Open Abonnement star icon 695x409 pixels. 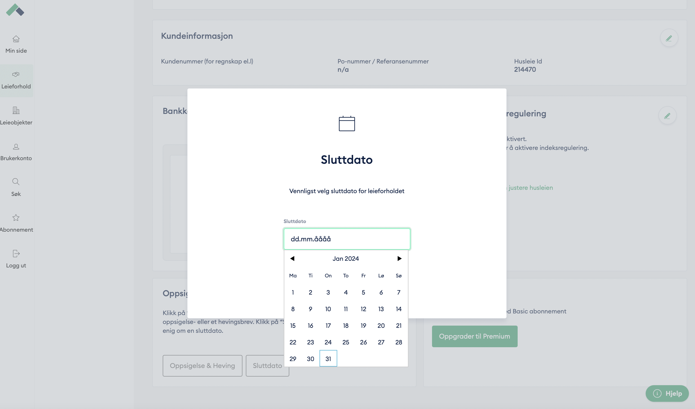pyautogui.click(x=16, y=218)
